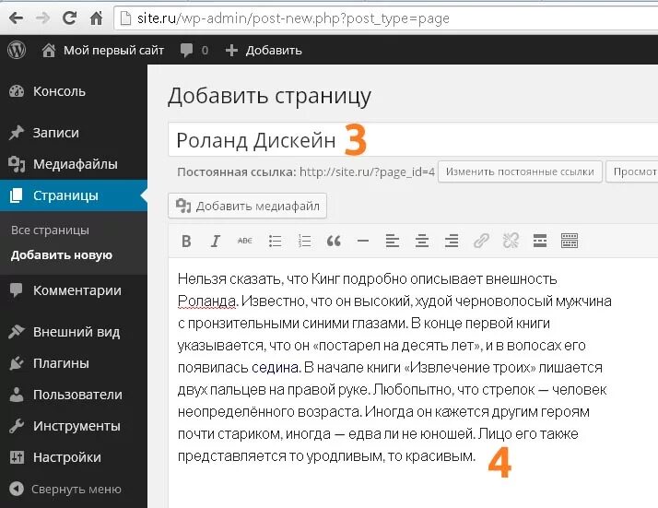The height and width of the screenshot is (508, 658).
Task: Align text right
Action: click(x=452, y=241)
